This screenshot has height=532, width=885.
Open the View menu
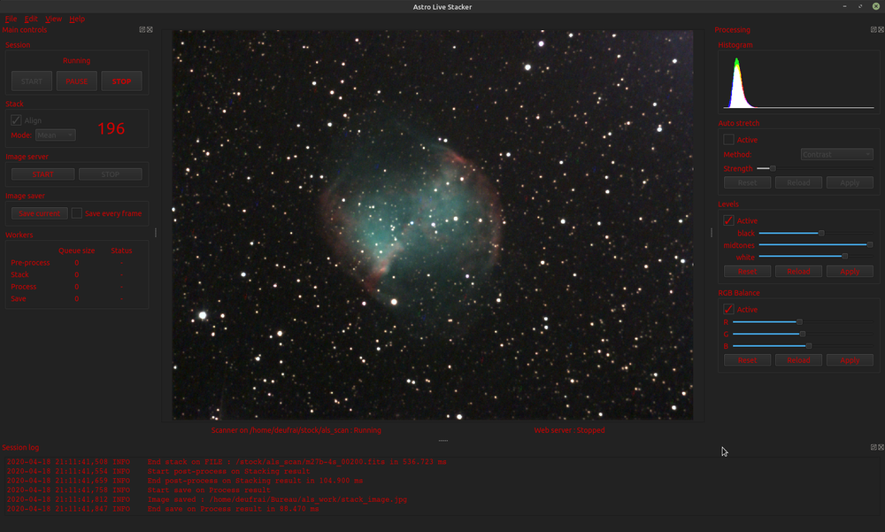[x=54, y=19]
